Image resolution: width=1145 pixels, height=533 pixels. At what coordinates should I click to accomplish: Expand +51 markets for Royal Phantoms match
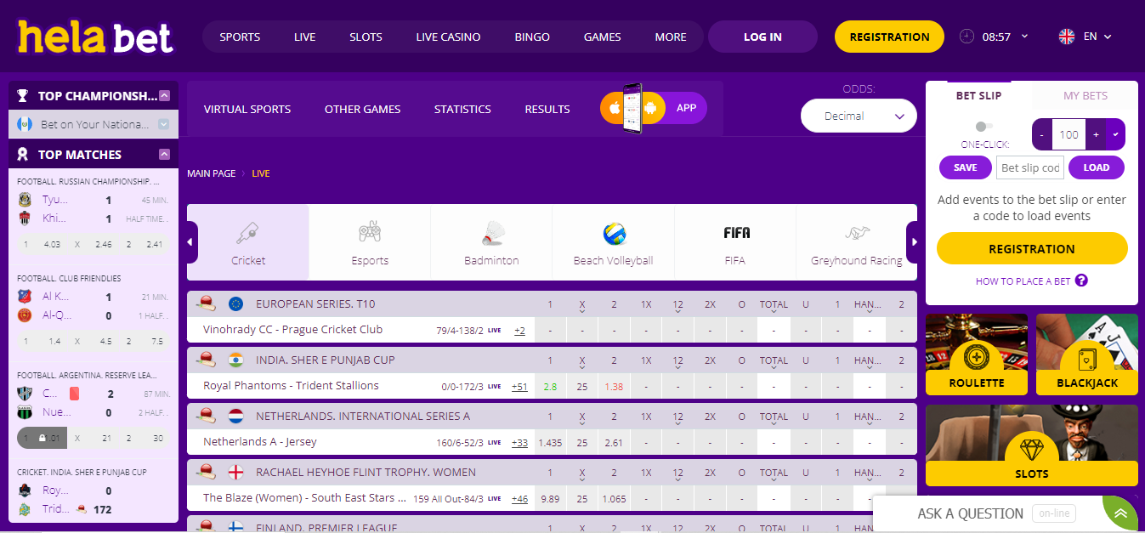[x=519, y=386]
